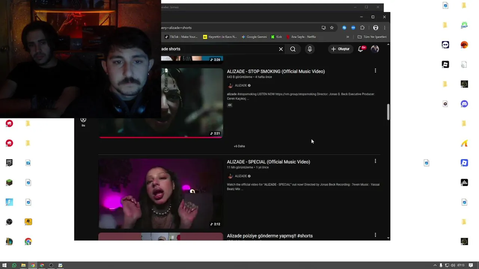This screenshot has height=269, width=479.
Task: Open File Explorer from the taskbar
Action: click(23, 265)
